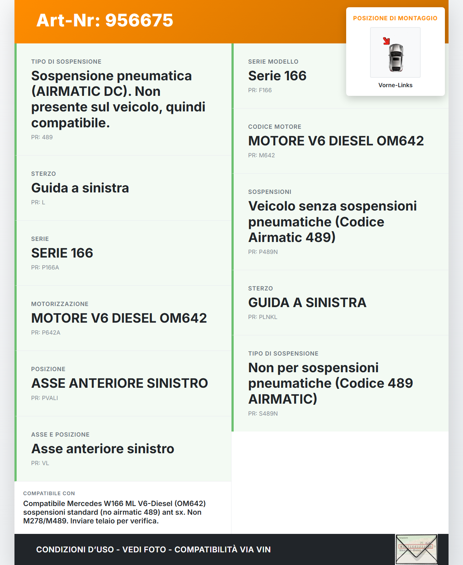
Task: Click the Asse anteriore sinistro value with PR: VL
Action: tap(103, 449)
